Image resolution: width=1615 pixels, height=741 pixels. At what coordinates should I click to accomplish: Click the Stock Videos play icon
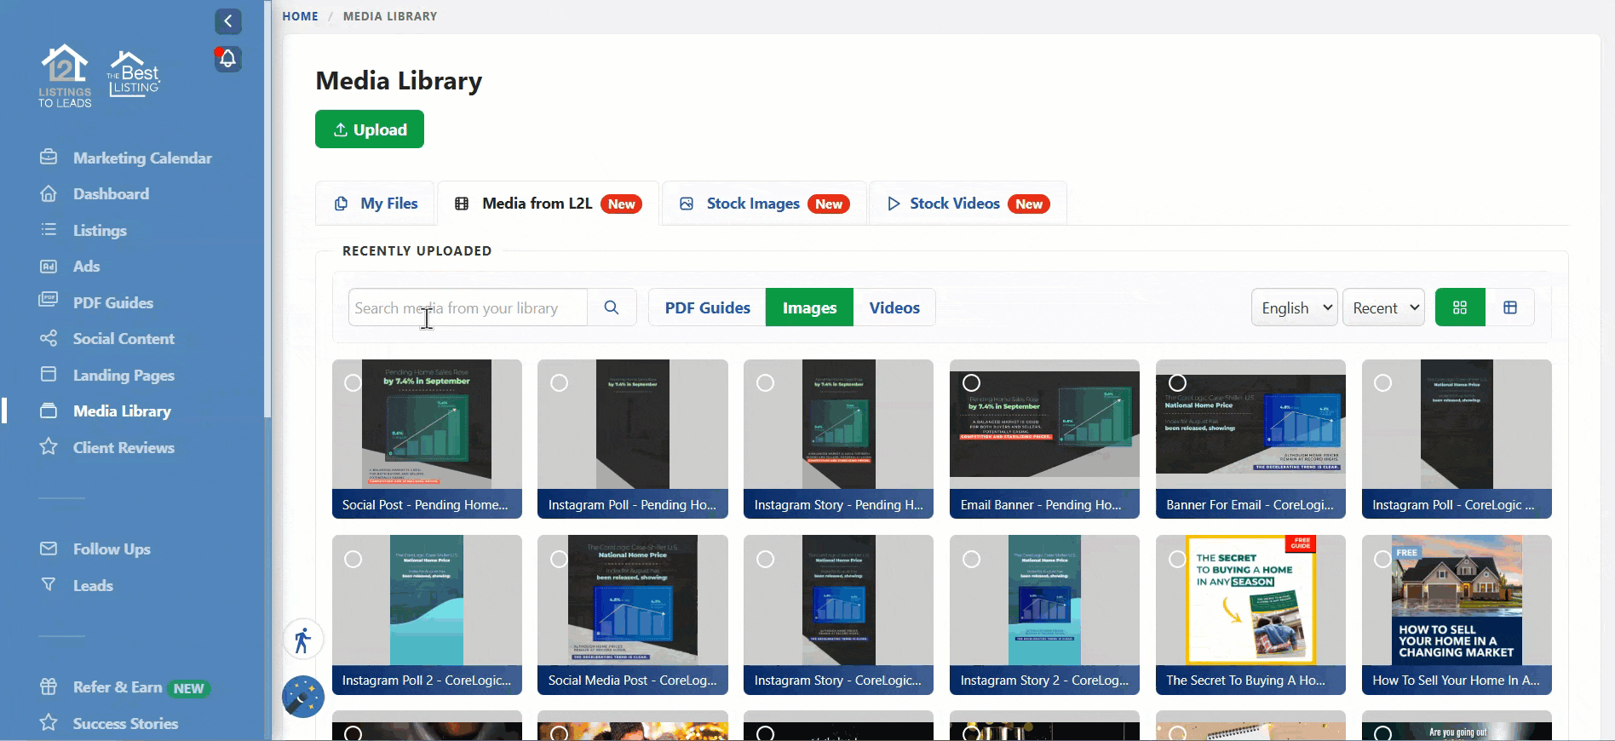894,204
